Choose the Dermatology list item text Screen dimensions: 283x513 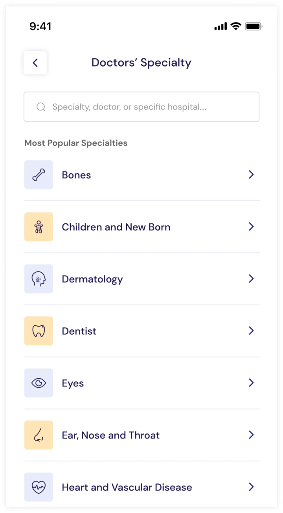tap(92, 279)
